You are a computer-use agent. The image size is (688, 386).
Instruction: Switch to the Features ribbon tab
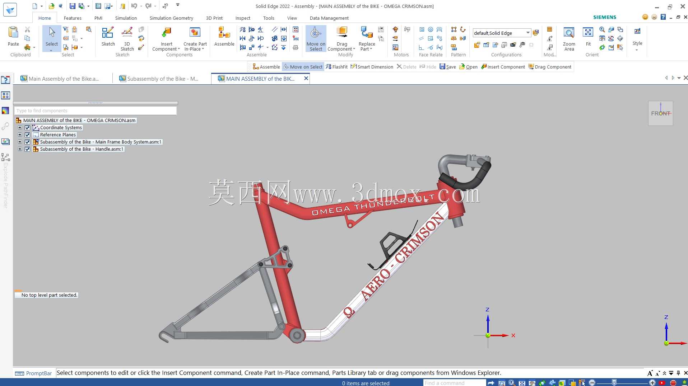click(73, 18)
